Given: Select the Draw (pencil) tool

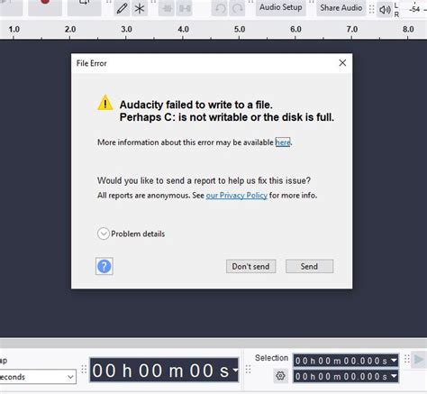Looking at the screenshot, I should coord(122,8).
